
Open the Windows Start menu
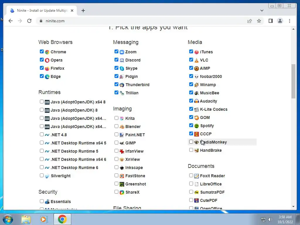[8, 219]
